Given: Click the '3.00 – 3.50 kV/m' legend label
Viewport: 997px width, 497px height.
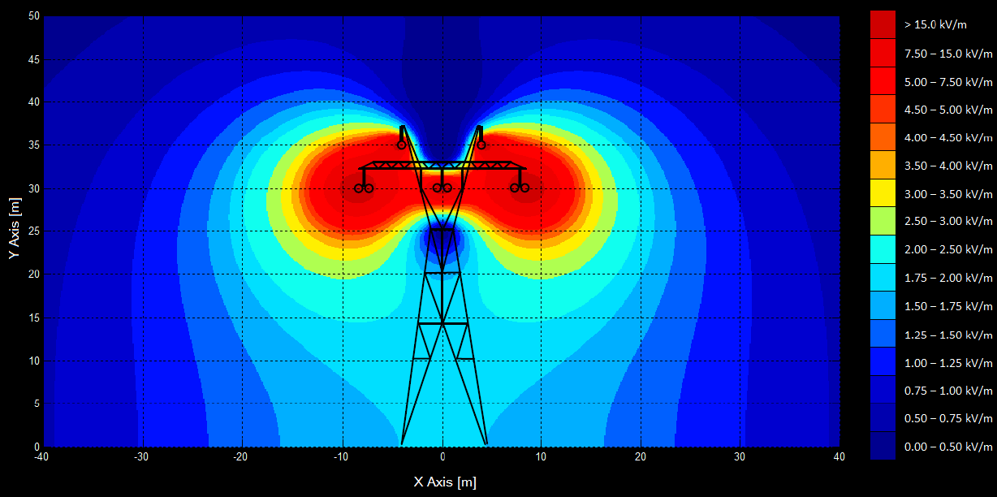Looking at the screenshot, I should (x=948, y=193).
